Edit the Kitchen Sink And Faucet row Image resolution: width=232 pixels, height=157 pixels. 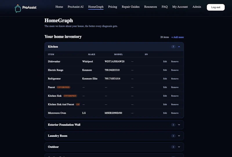[165, 104]
